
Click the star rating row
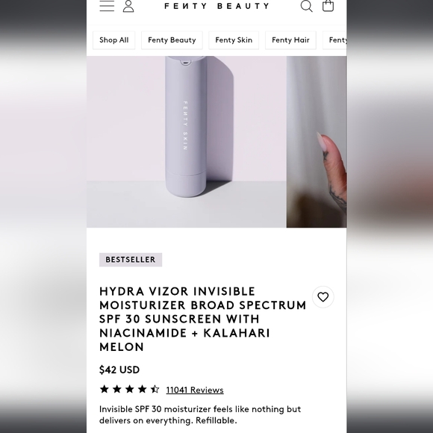[x=129, y=390]
